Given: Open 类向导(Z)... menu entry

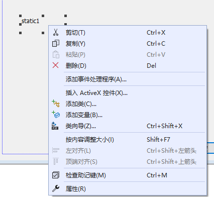Looking at the screenshot, I should point(128,126).
